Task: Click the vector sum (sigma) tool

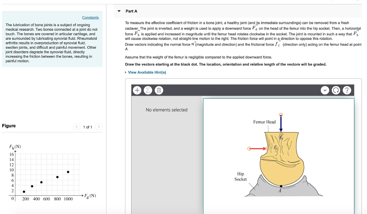Action: point(148,90)
